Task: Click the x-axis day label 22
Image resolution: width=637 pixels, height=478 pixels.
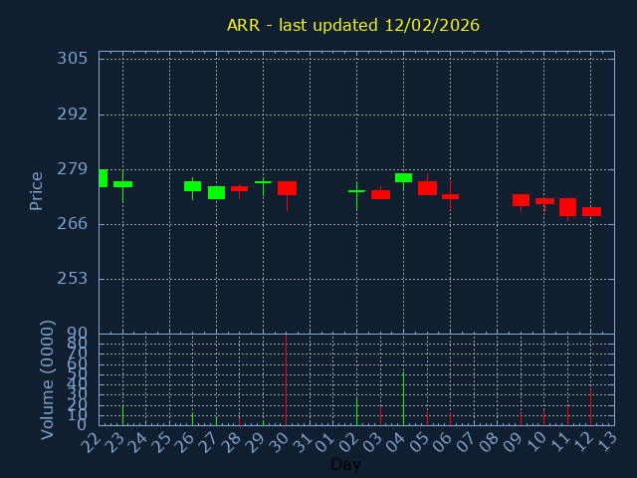Action: [92, 441]
